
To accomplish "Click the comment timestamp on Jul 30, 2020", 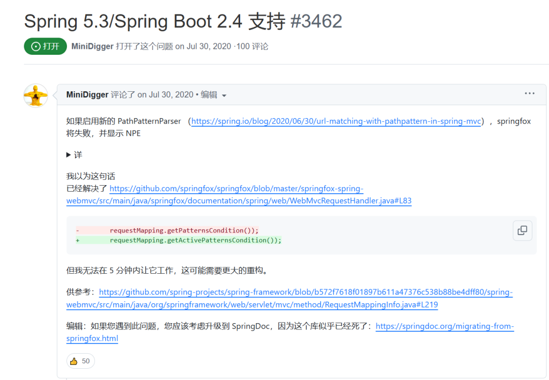I will [x=165, y=94].
